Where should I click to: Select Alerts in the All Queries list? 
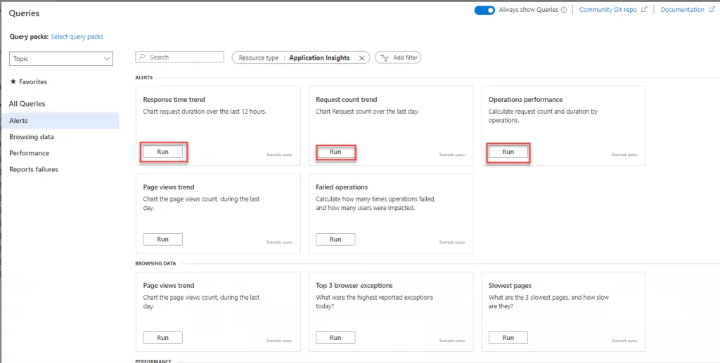pyautogui.click(x=60, y=121)
